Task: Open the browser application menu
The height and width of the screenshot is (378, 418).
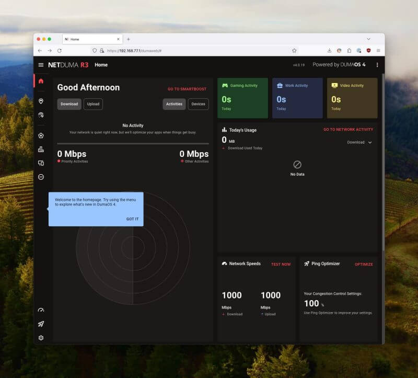Action: click(x=378, y=51)
